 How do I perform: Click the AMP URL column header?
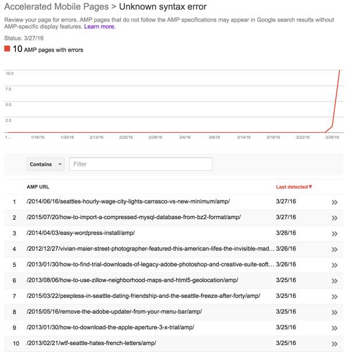coord(38,186)
